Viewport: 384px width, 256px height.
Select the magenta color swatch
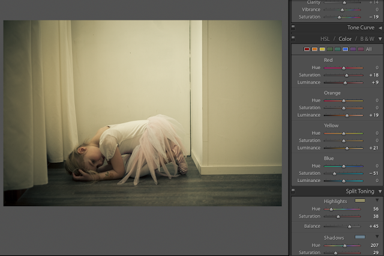pyautogui.click(x=361, y=49)
